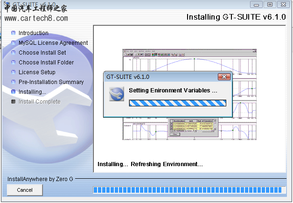Click the 'Installing GT-SUITE v6.1.0' heading
The height and width of the screenshot is (203, 293).
click(x=236, y=17)
